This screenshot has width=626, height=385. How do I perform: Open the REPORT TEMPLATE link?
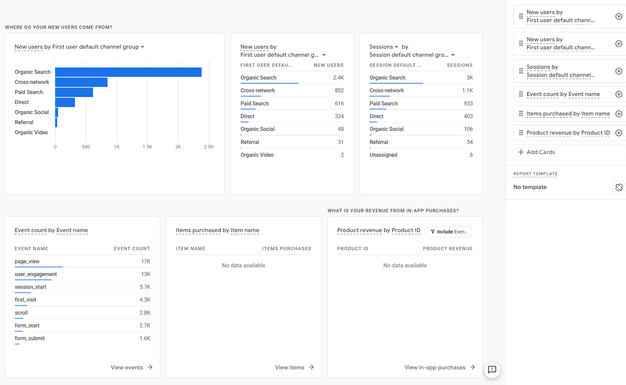coord(536,174)
